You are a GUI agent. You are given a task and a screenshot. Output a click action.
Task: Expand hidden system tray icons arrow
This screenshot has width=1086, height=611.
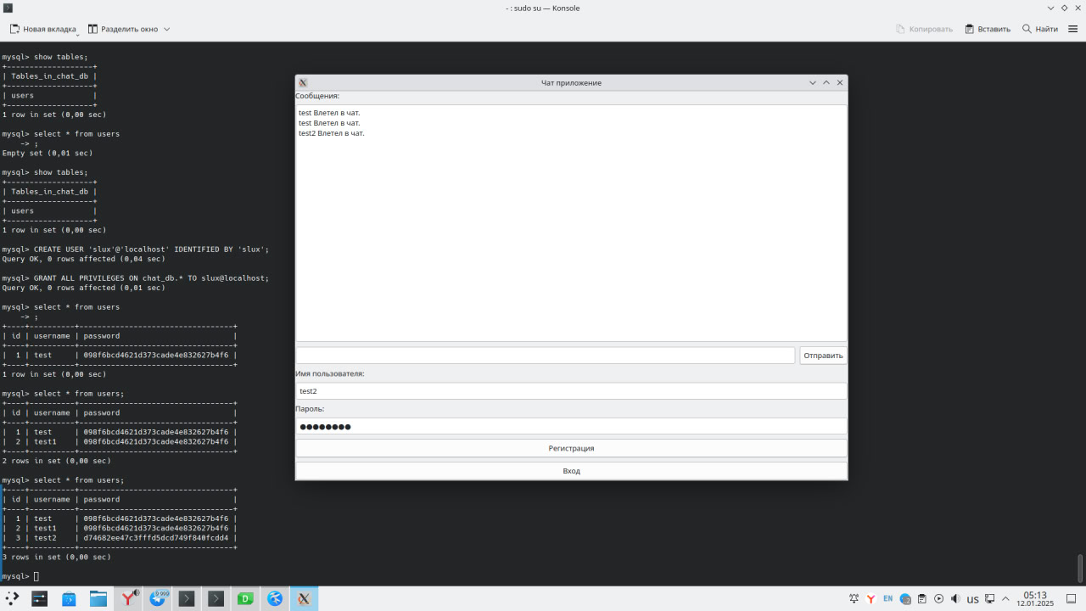click(1006, 599)
